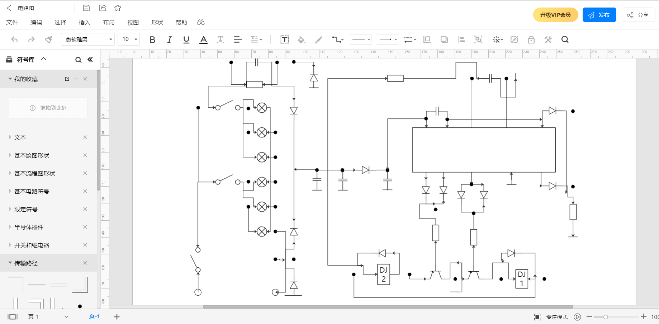Click the edit icon in 我的收藏
Viewport: 659px width, 324px height.
pos(67,79)
